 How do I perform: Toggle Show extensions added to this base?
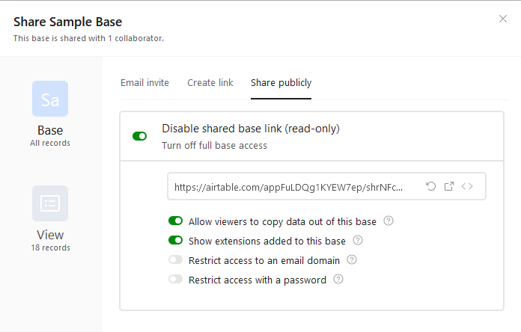175,240
